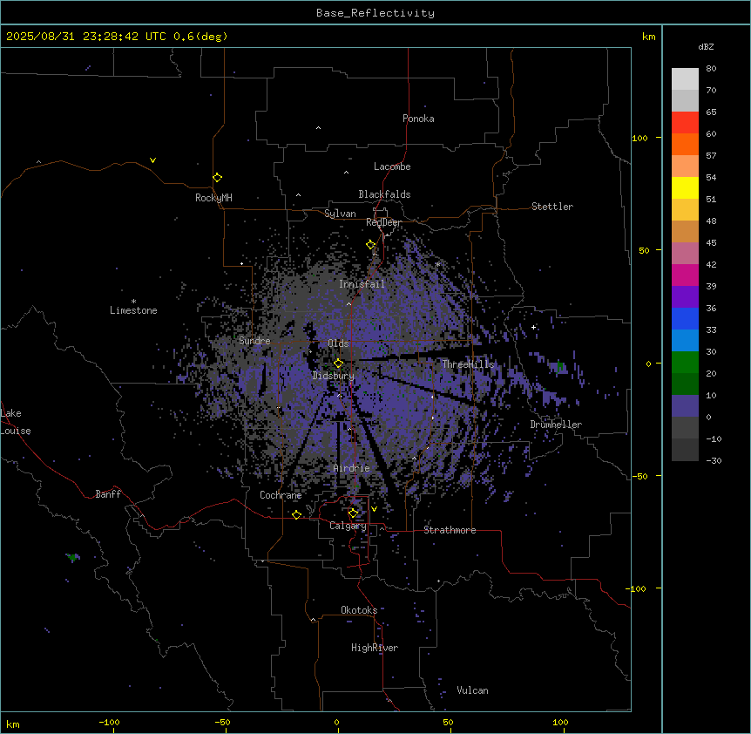Screen dimensions: 751x734
Task: Pick the light gray swatch below 80
Action: click(x=685, y=79)
